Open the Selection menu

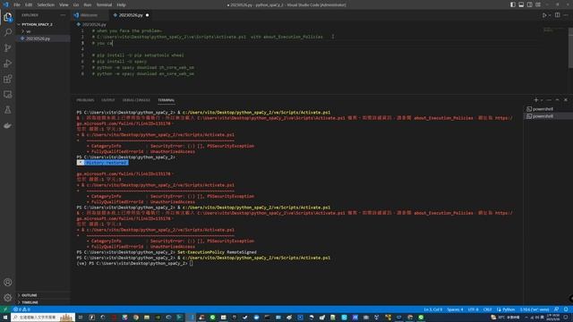tap(46, 4)
